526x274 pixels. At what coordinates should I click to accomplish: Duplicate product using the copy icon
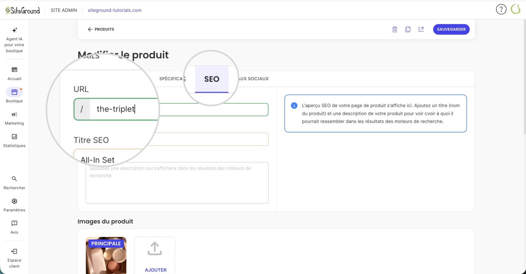(x=408, y=29)
